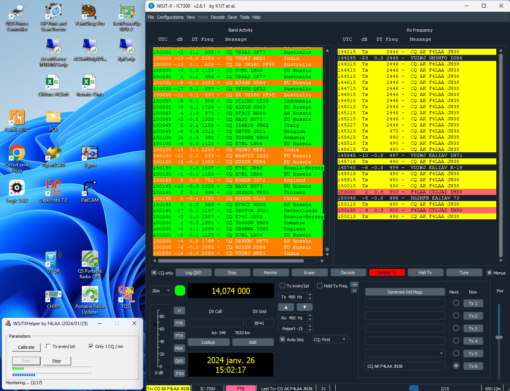This screenshot has height=391, width=510.
Task: Open UV_5R desktop icon
Action: pos(53,262)
